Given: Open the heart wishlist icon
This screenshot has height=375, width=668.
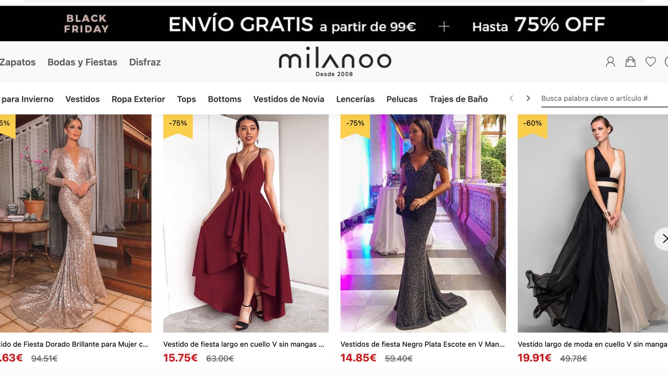Looking at the screenshot, I should pos(651,62).
